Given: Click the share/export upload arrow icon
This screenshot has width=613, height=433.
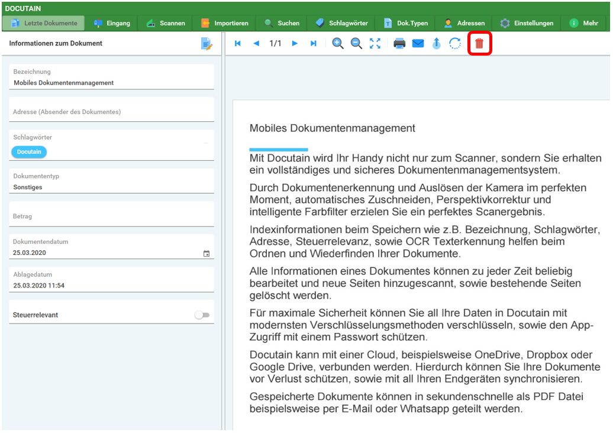Looking at the screenshot, I should pyautogui.click(x=437, y=43).
